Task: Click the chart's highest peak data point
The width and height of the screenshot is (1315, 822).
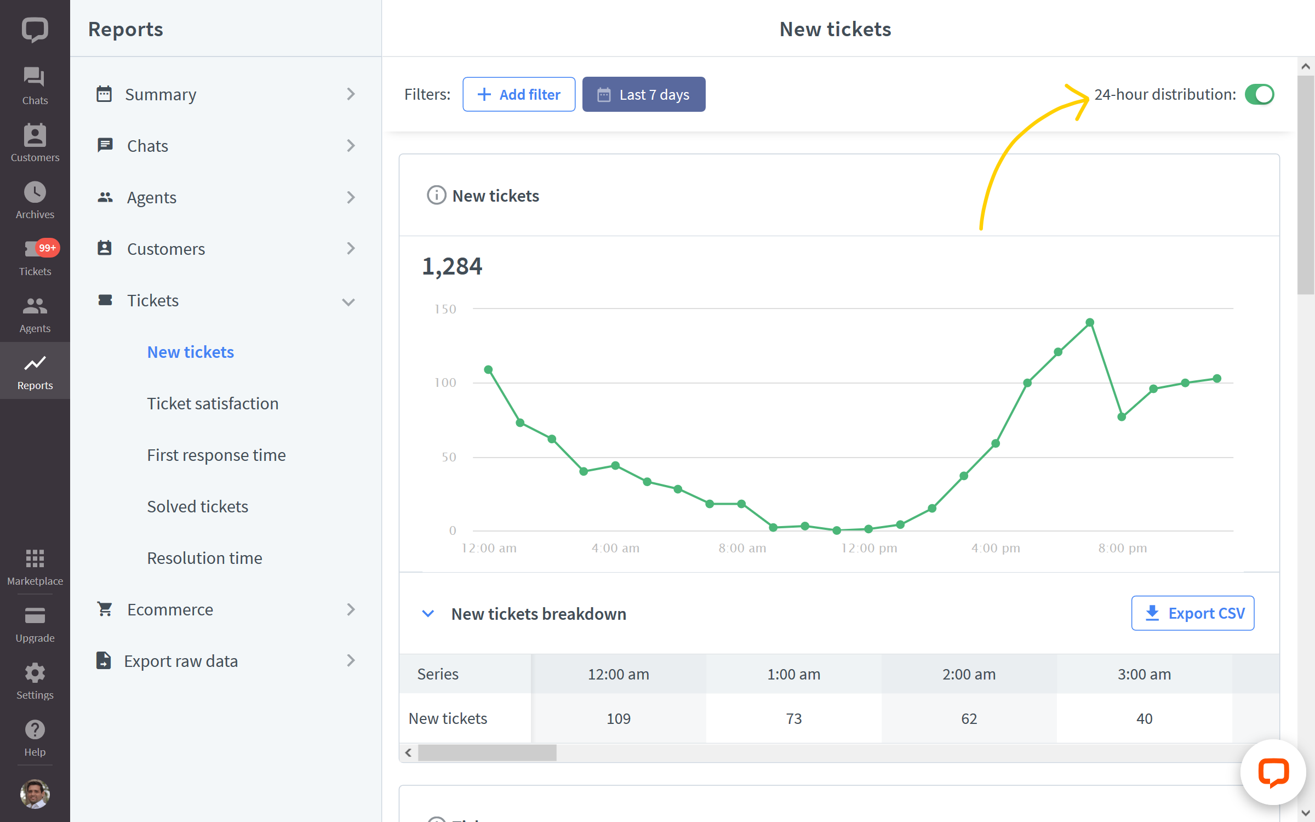Action: click(1090, 322)
